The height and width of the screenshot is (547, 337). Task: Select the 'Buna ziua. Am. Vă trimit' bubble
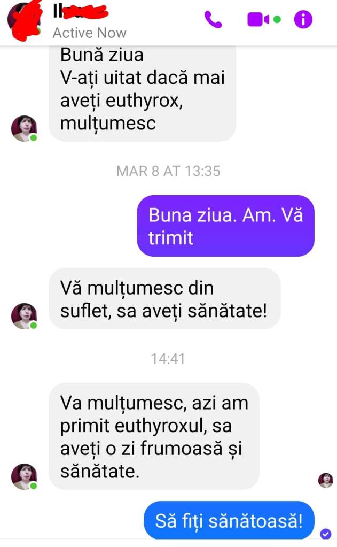pos(226,226)
